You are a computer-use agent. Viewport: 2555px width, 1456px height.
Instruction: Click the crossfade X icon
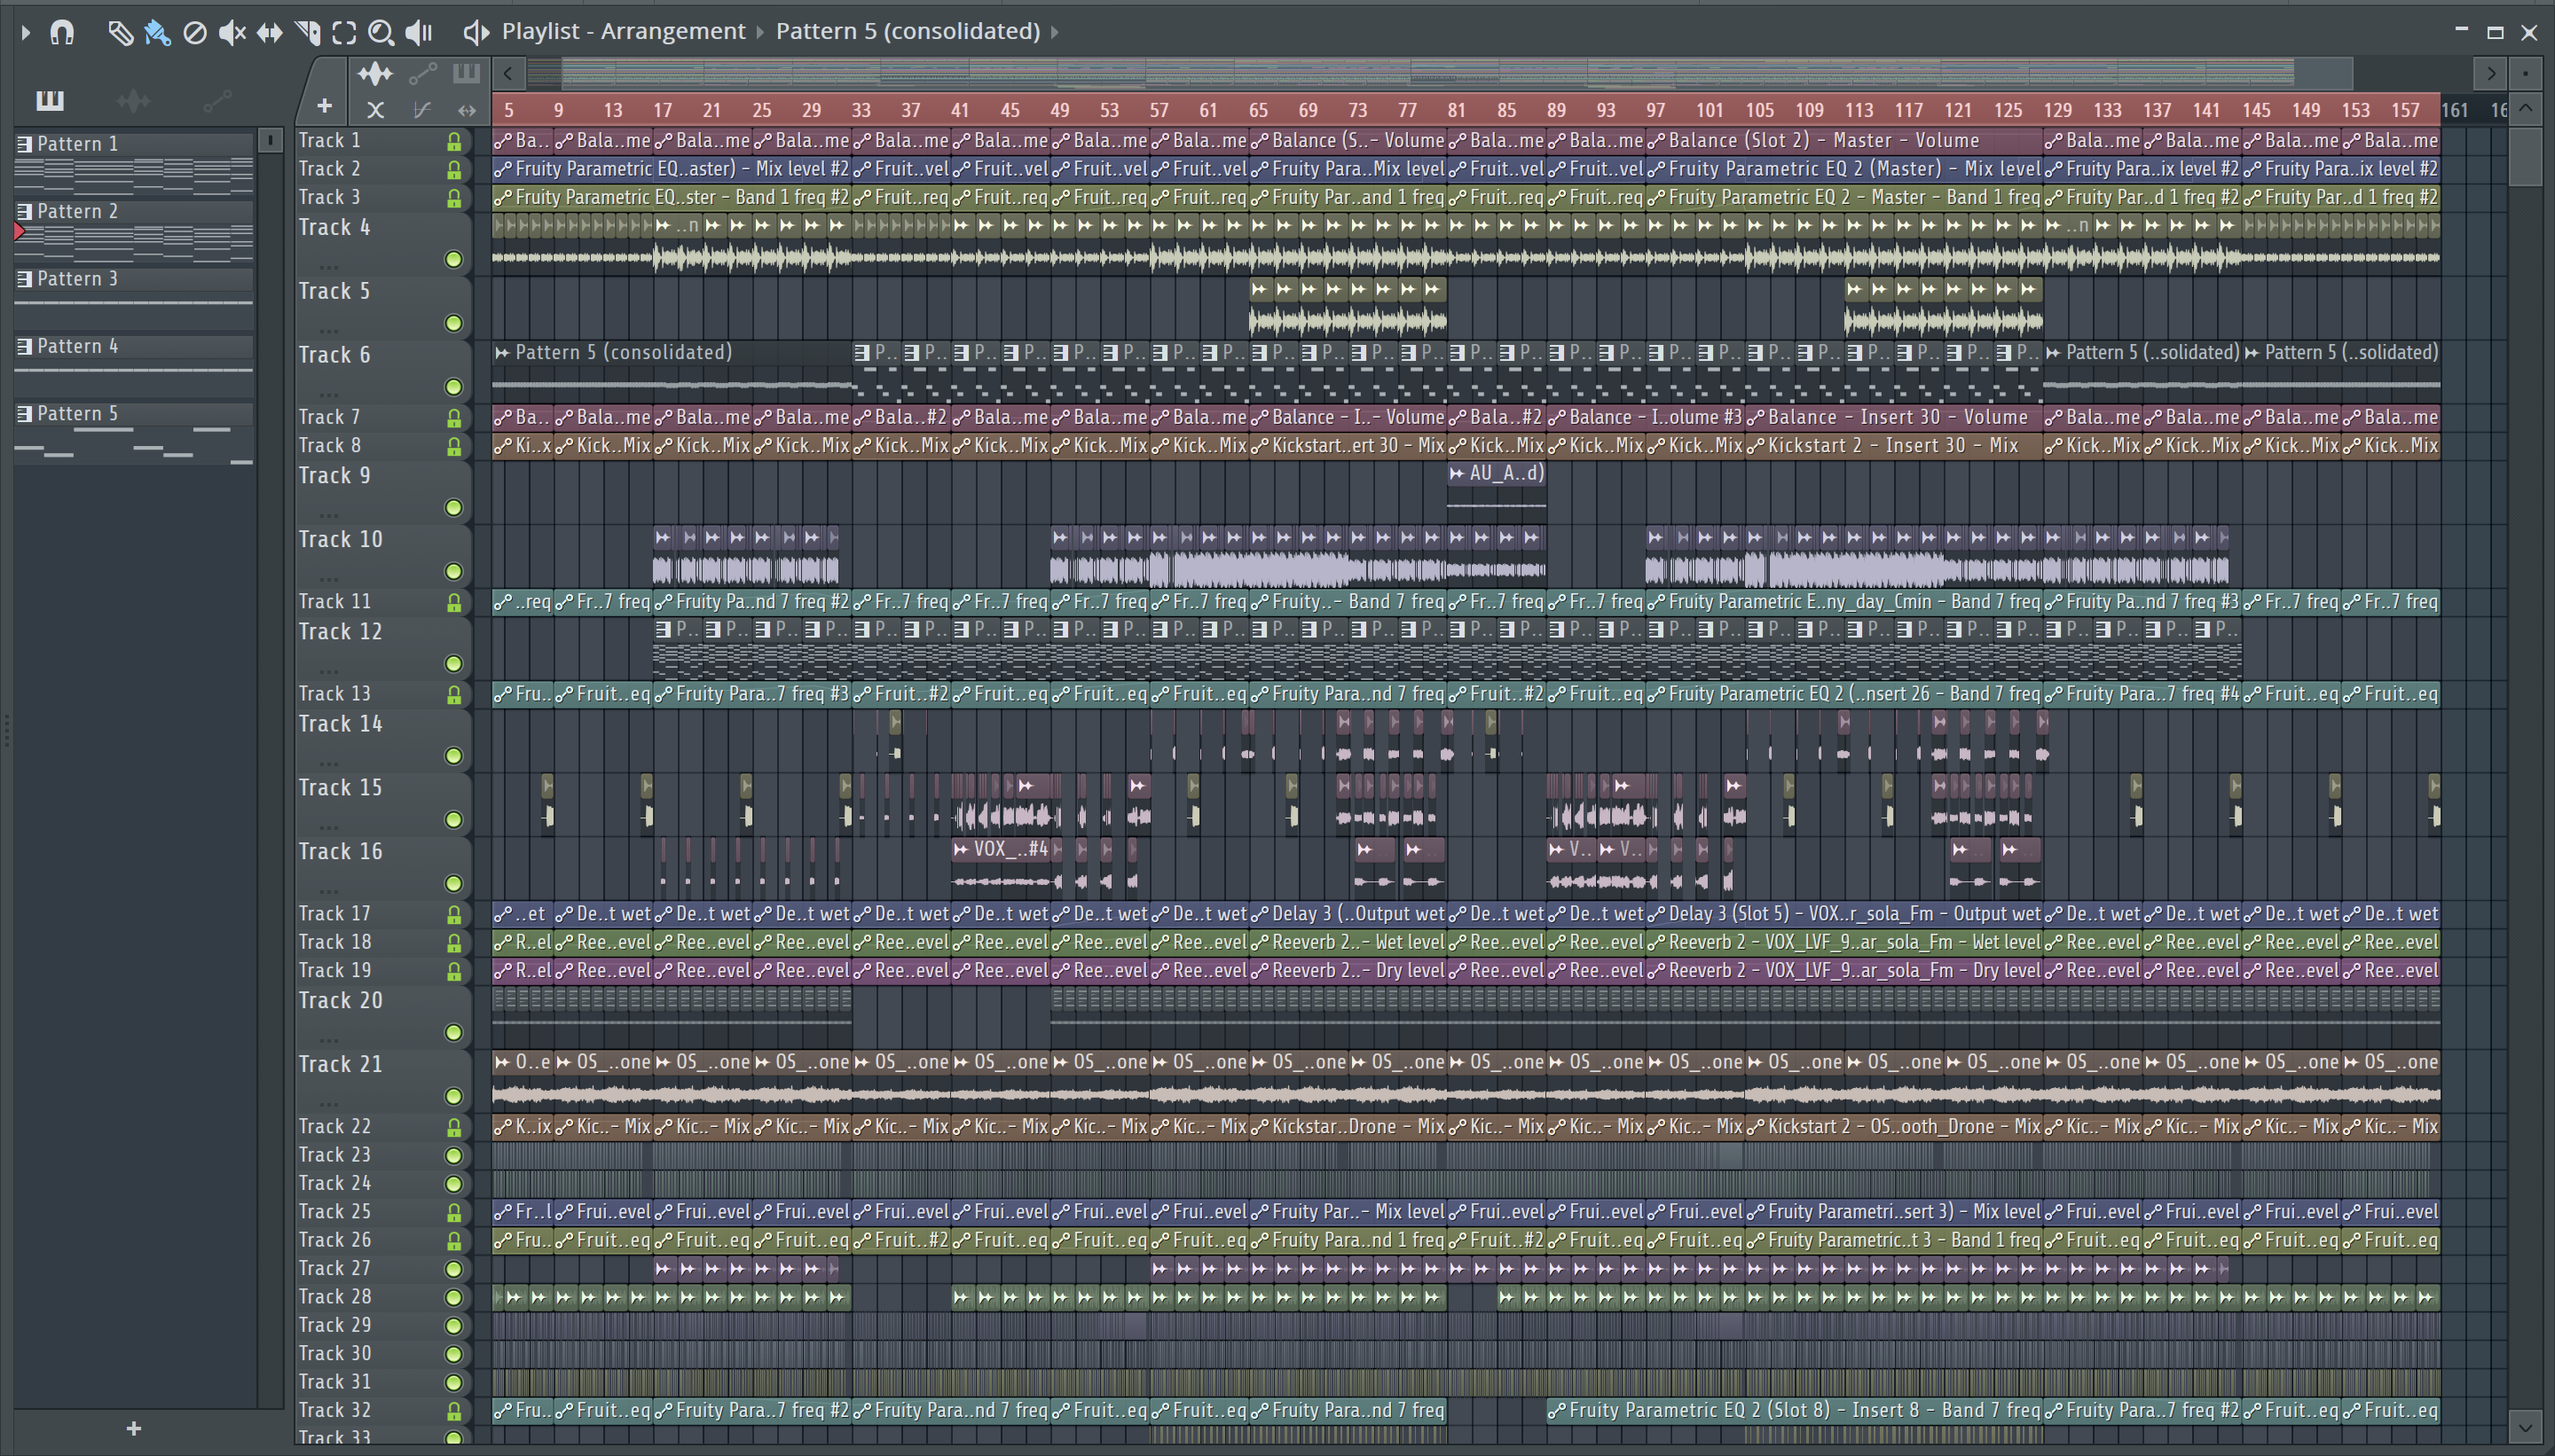pos(375,110)
